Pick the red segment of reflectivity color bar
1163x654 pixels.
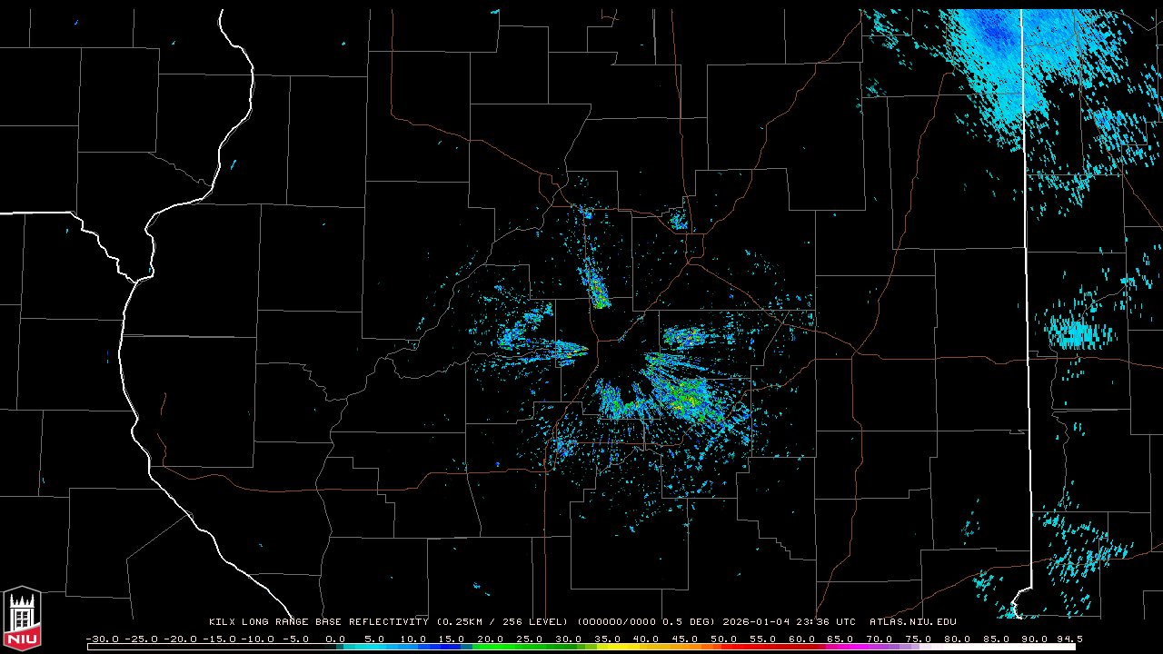click(745, 647)
